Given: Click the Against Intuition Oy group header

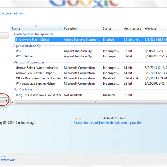Looking at the screenshot, I should [x=27, y=46].
